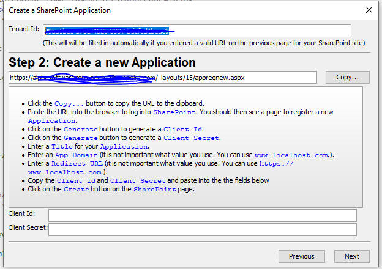
Task: Click the Copy... button beside the URL
Action: coord(347,78)
